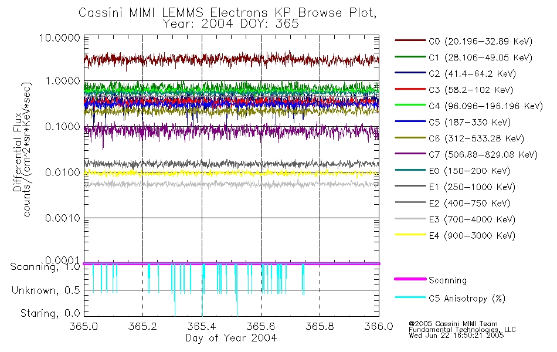Click the C0 dark red legend line
557x352 pixels.
410,40
